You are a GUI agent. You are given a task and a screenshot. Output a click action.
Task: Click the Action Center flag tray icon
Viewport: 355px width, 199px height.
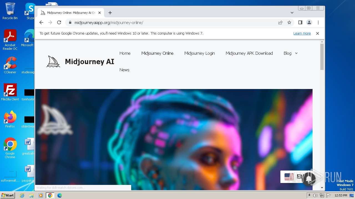pos(328,195)
